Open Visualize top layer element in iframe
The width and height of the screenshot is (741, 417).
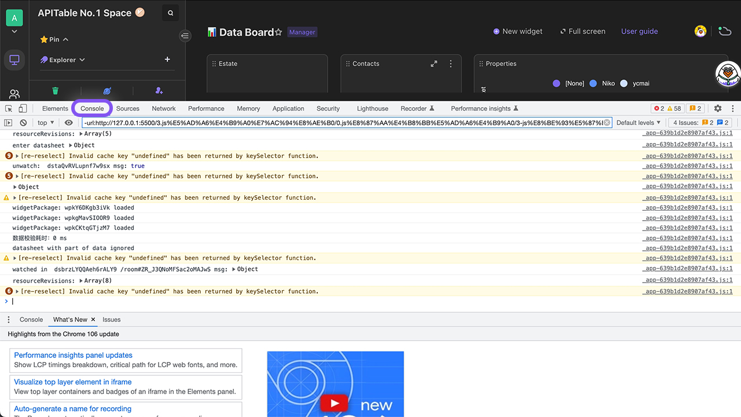[73, 382]
